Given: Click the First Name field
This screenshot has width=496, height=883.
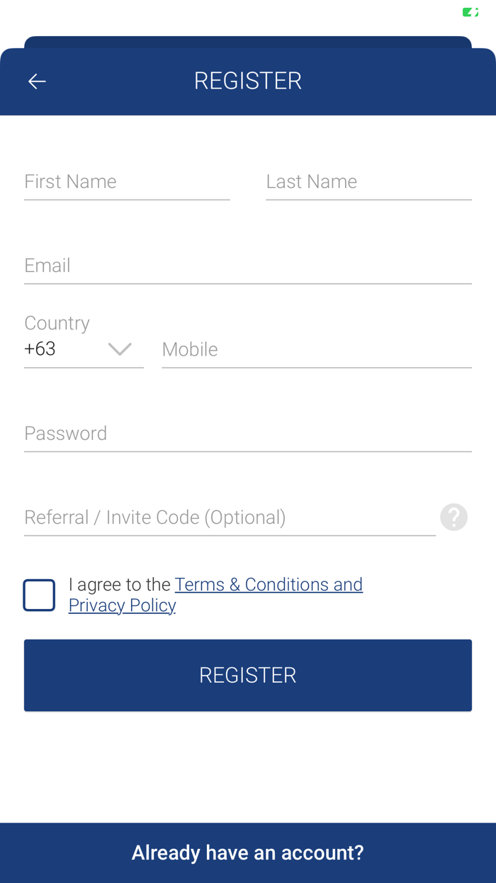Looking at the screenshot, I should click(127, 182).
